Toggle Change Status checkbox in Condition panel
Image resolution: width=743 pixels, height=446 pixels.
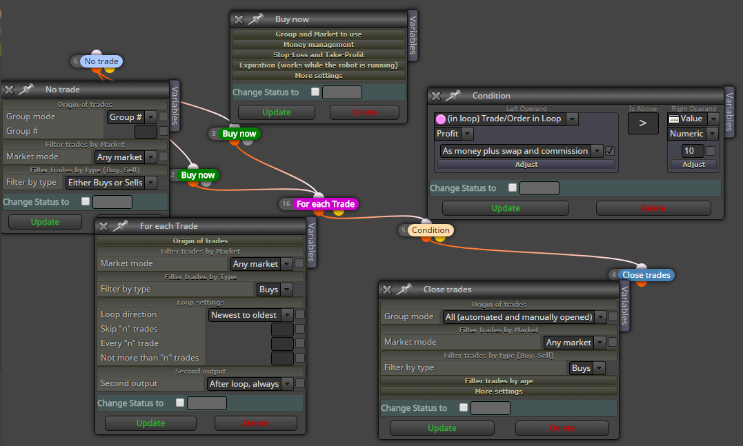point(512,187)
